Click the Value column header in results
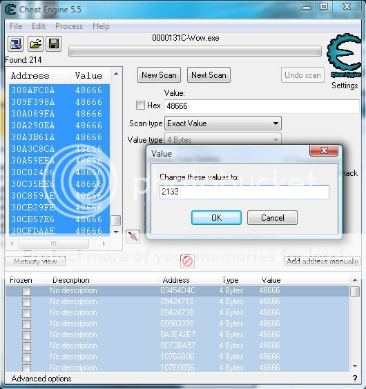 pyautogui.click(x=88, y=76)
